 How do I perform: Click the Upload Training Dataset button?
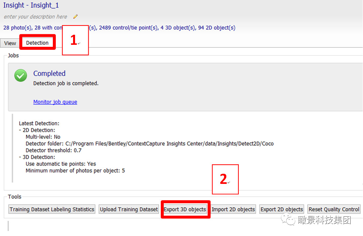click(129, 209)
